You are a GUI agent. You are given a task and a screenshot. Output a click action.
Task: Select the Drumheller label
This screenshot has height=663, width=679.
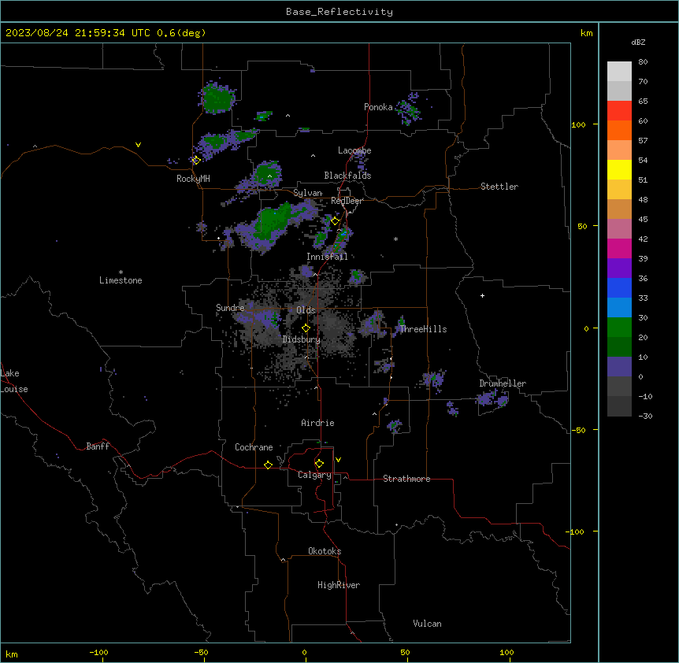point(503,383)
